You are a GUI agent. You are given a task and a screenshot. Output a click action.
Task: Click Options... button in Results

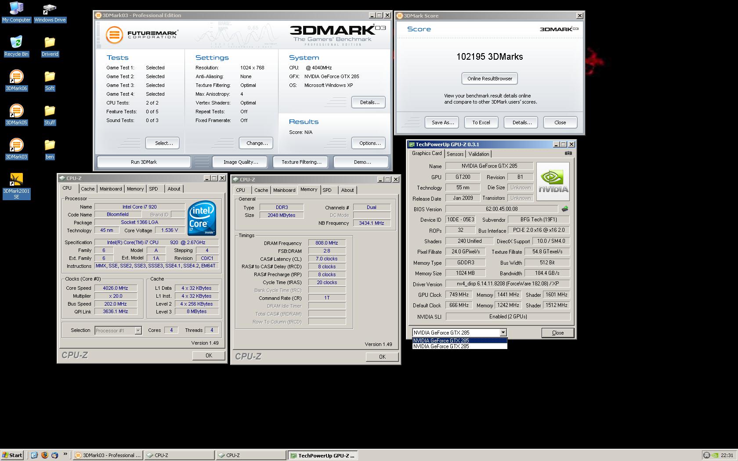369,143
